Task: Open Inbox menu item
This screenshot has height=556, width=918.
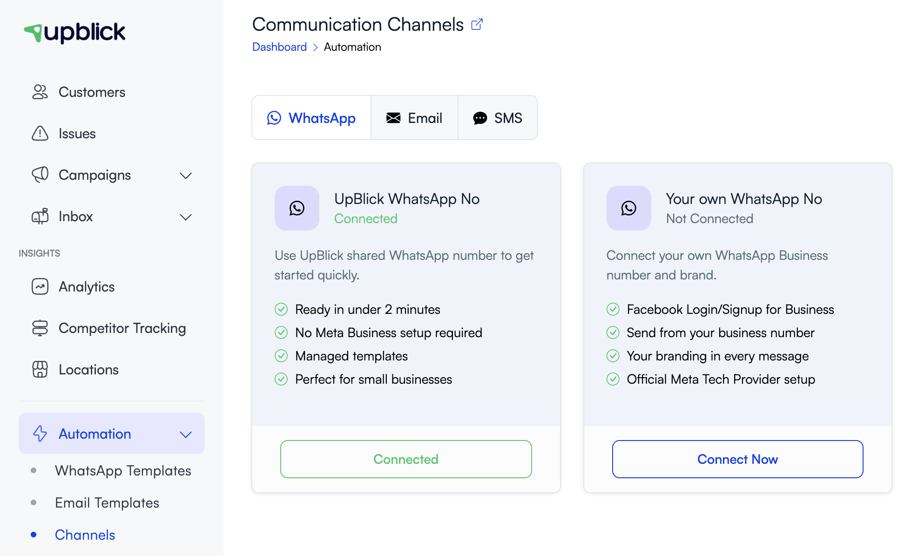Action: [x=112, y=217]
